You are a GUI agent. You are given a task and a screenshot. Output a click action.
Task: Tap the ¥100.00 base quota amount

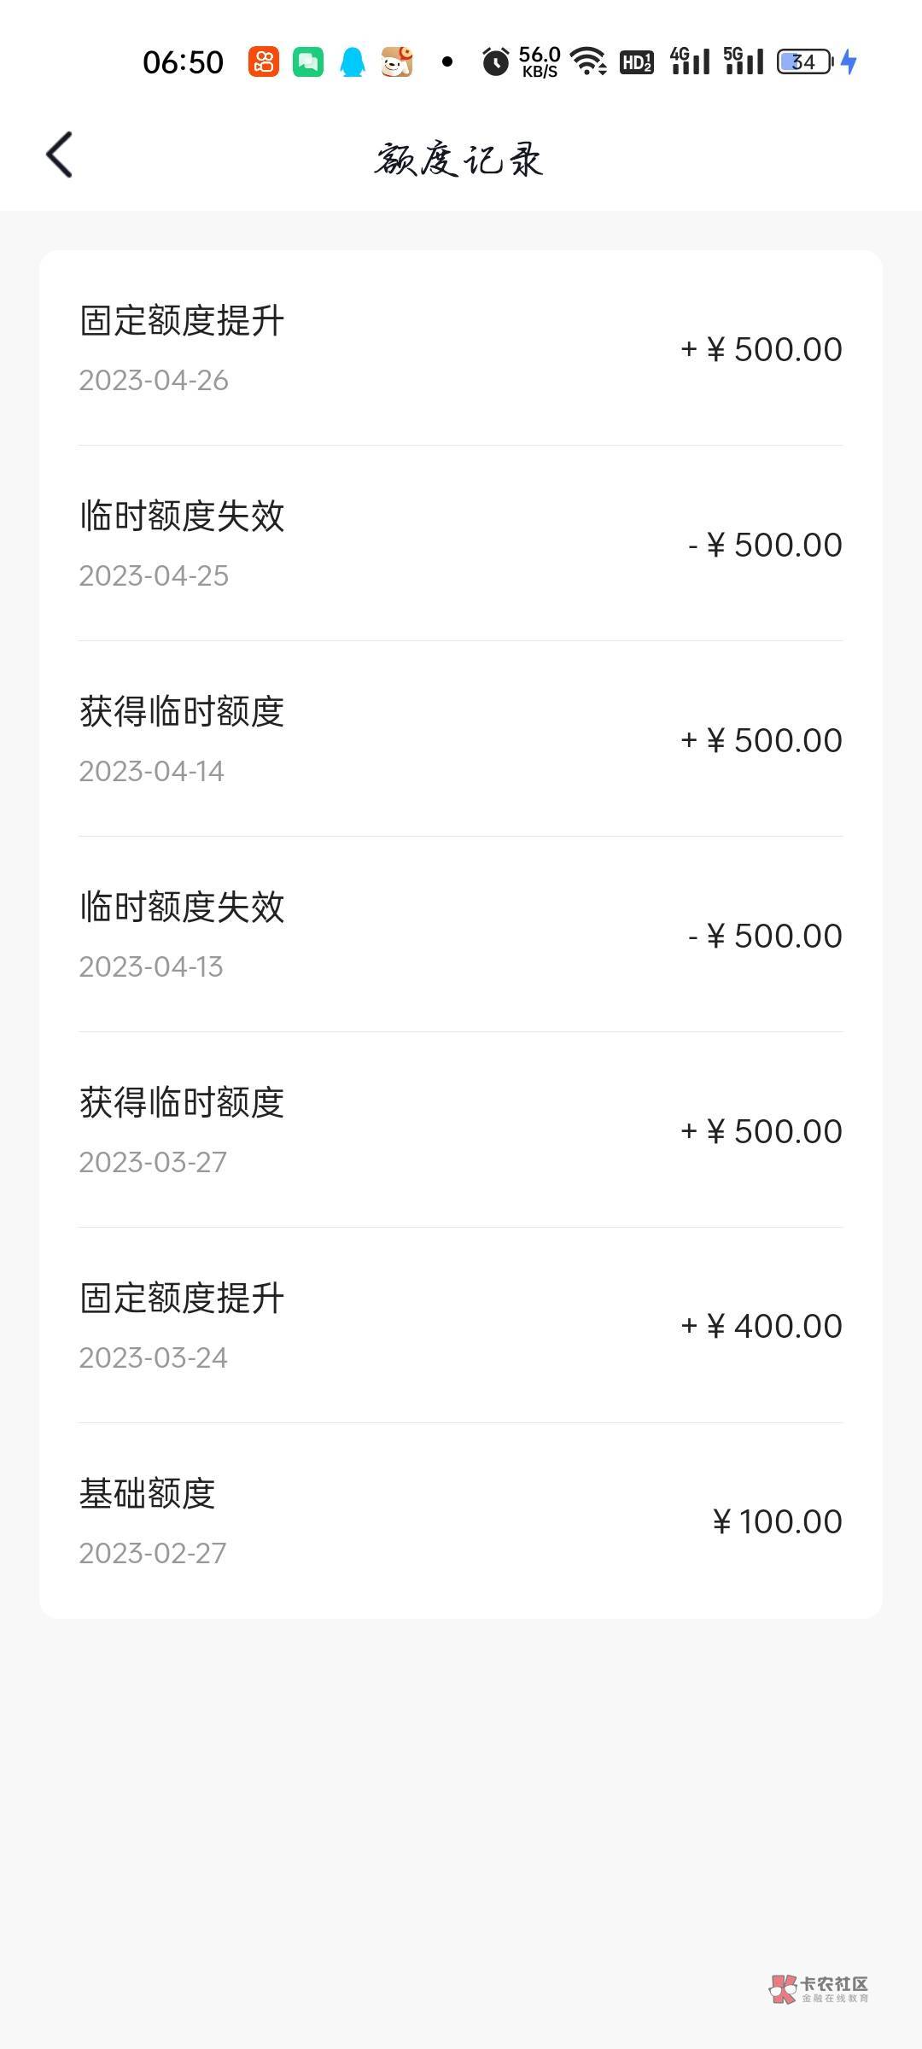click(x=778, y=1521)
